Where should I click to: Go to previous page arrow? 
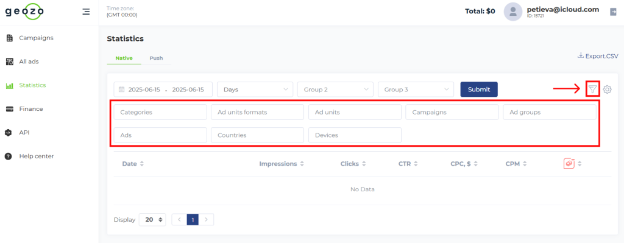point(179,219)
